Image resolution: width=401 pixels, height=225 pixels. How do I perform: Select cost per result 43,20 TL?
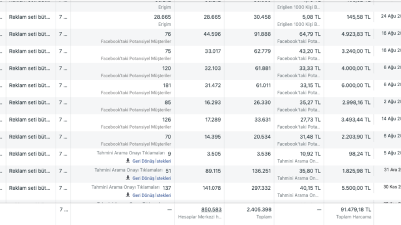click(x=309, y=51)
